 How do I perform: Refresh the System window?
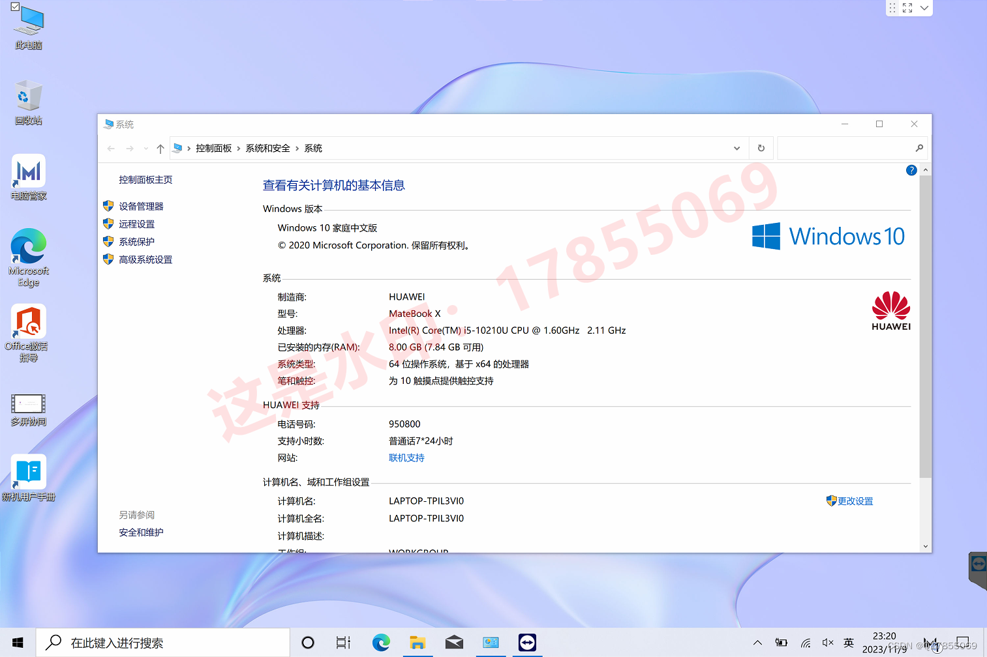click(761, 149)
